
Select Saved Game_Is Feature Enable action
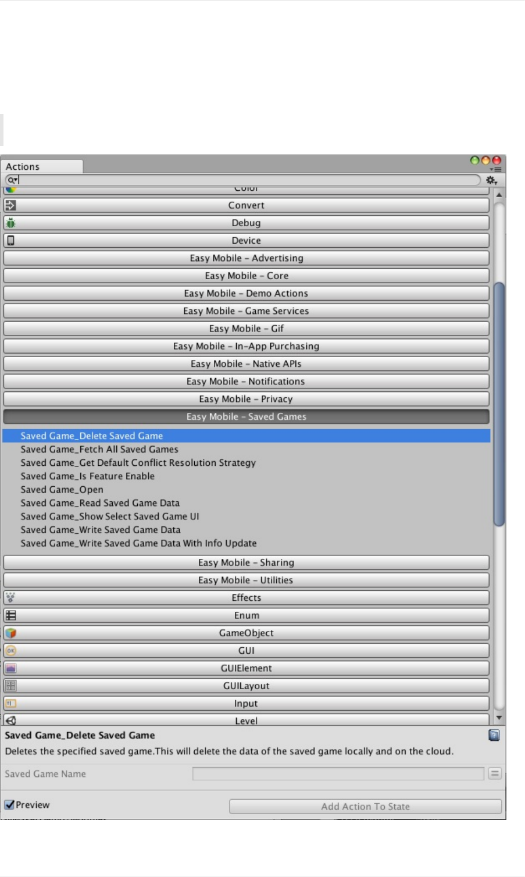(246, 476)
